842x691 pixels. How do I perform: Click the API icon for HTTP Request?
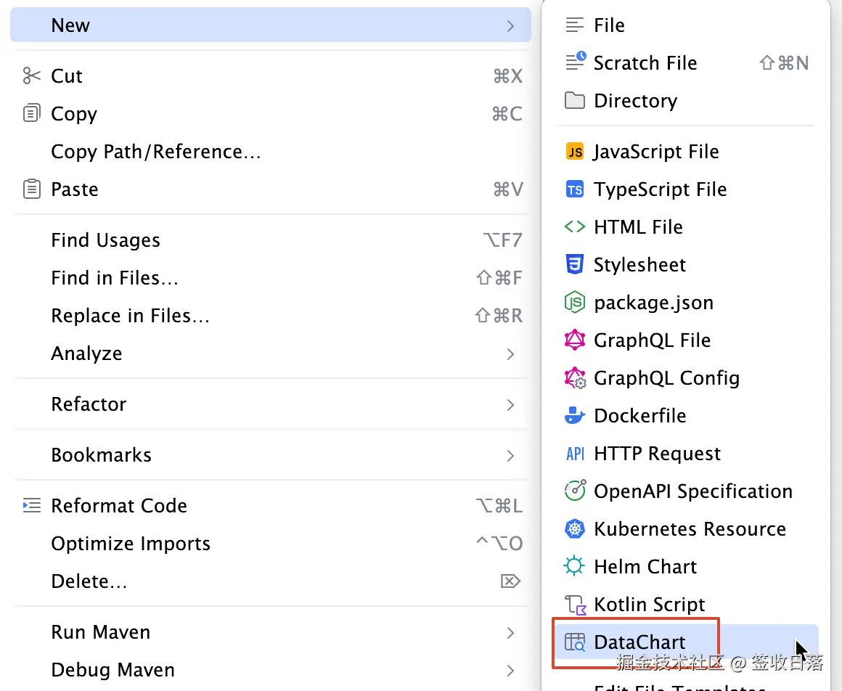575,454
